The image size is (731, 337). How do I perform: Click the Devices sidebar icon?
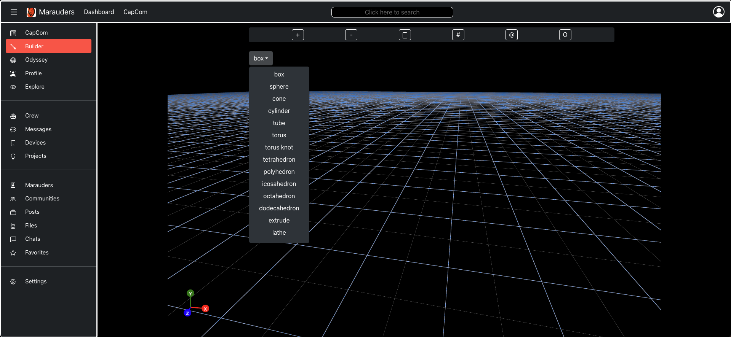click(x=13, y=143)
